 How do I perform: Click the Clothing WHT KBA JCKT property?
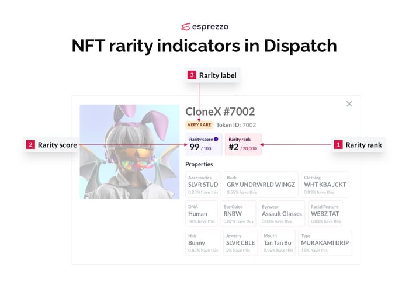click(325, 185)
